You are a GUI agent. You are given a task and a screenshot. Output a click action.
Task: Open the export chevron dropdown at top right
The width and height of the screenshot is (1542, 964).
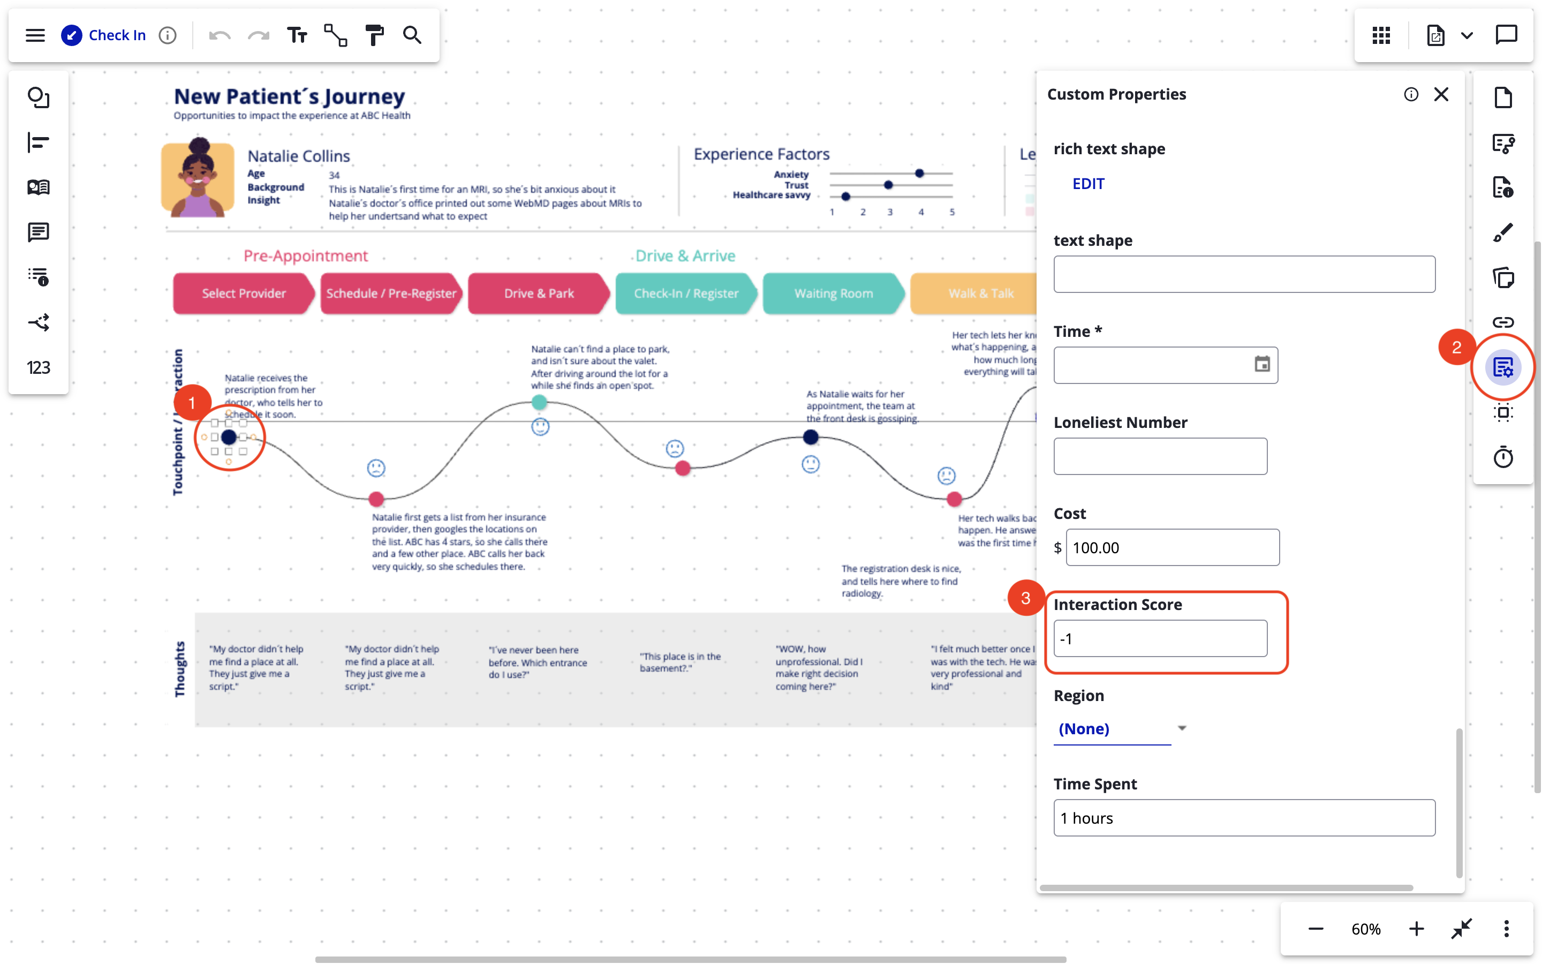pyautogui.click(x=1468, y=35)
